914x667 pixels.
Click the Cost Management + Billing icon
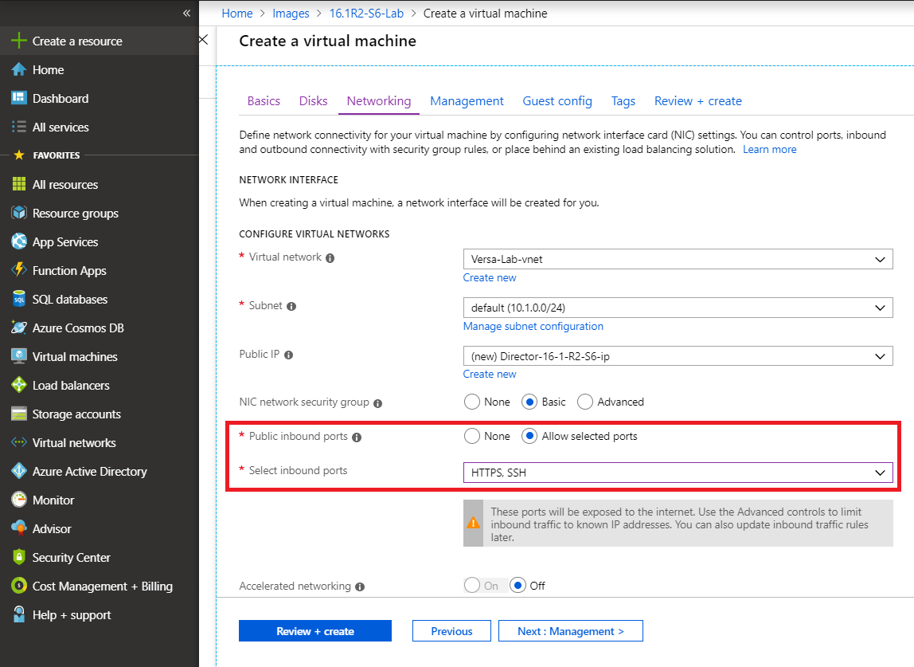(x=18, y=585)
